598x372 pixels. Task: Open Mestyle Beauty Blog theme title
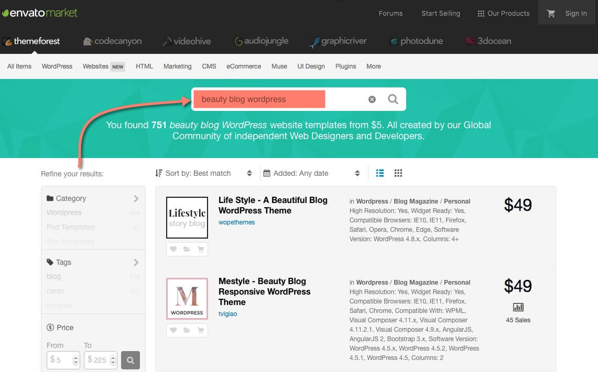(x=264, y=291)
